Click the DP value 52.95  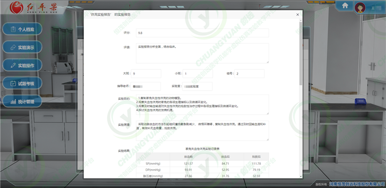tap(225, 170)
